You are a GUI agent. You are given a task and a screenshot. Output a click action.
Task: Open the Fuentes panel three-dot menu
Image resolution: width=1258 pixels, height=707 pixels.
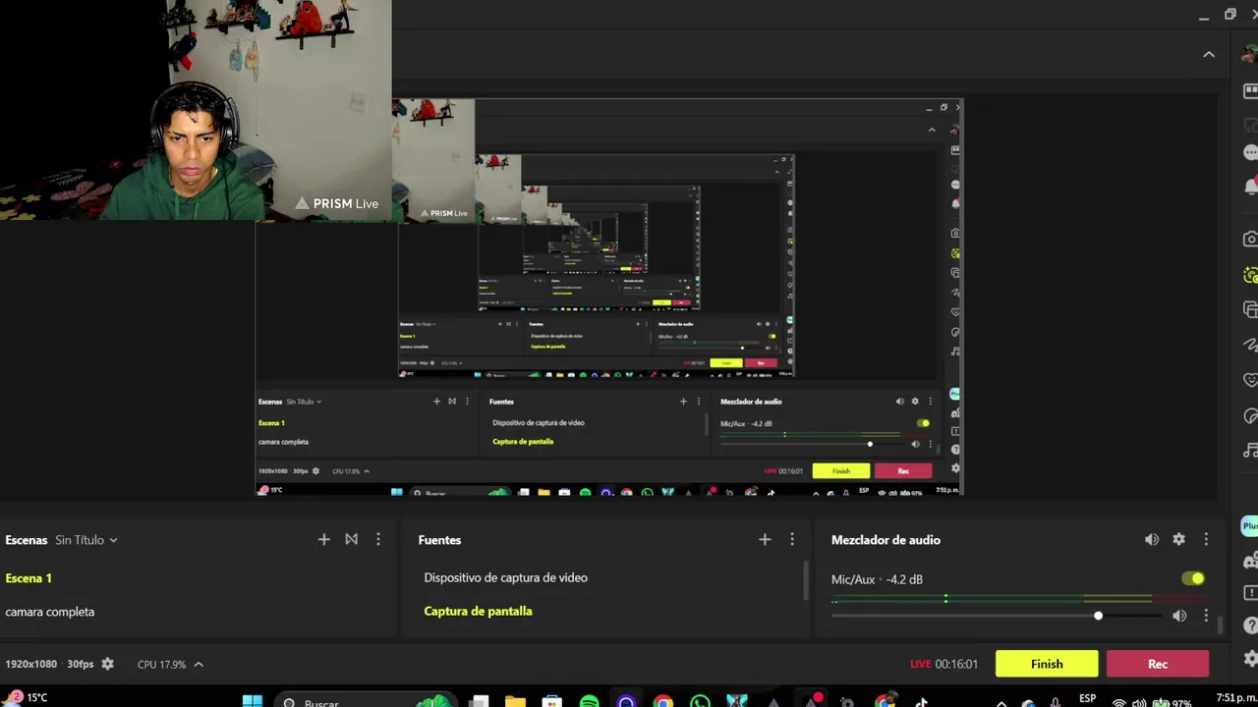click(792, 539)
